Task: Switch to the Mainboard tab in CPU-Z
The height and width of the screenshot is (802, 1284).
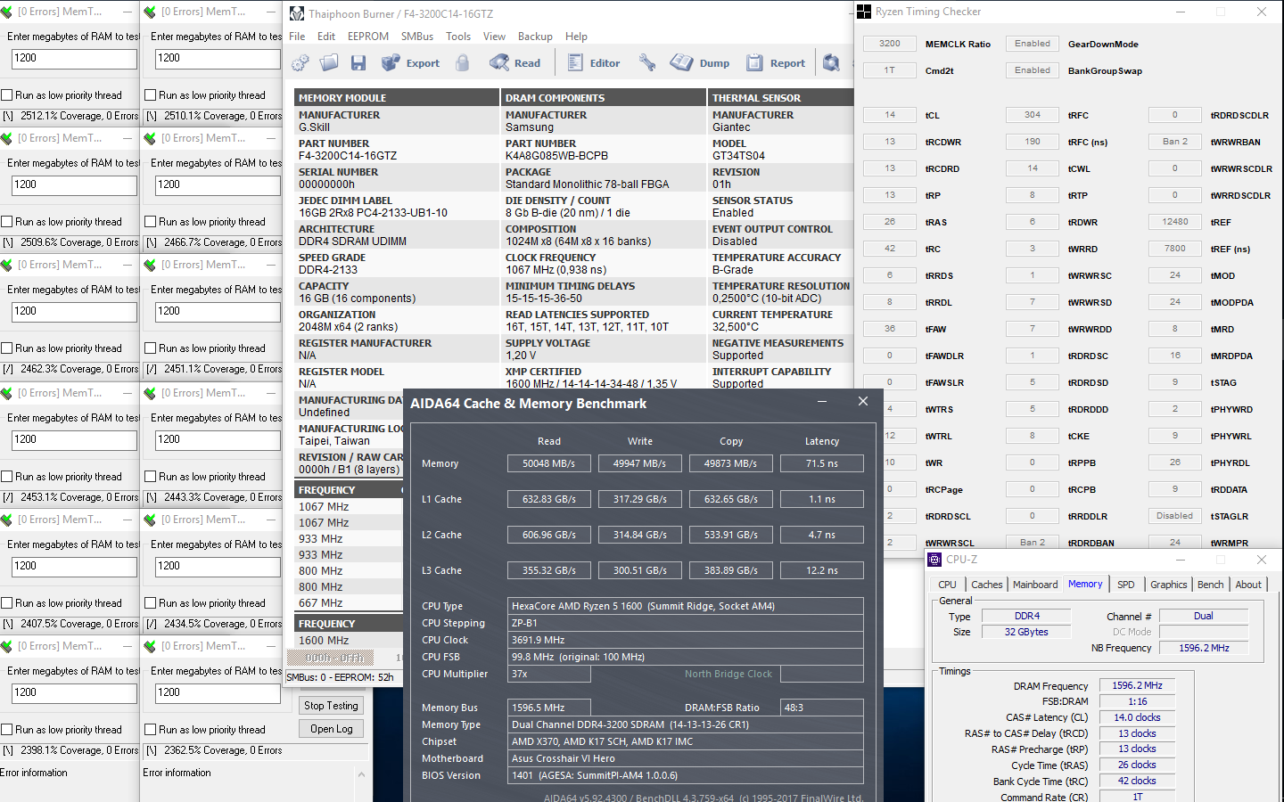Action: click(x=1035, y=585)
